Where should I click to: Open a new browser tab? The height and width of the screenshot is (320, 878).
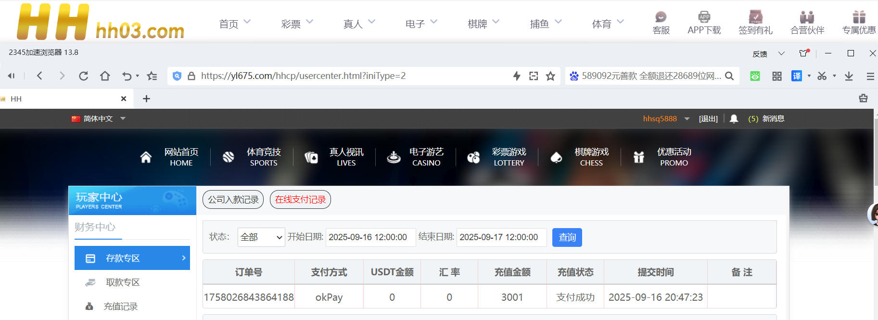coord(147,99)
